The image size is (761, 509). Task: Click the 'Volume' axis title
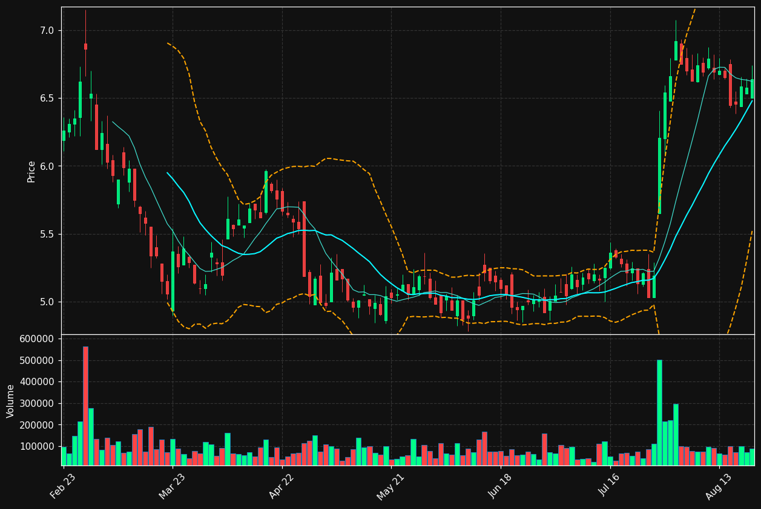pyautogui.click(x=11, y=401)
